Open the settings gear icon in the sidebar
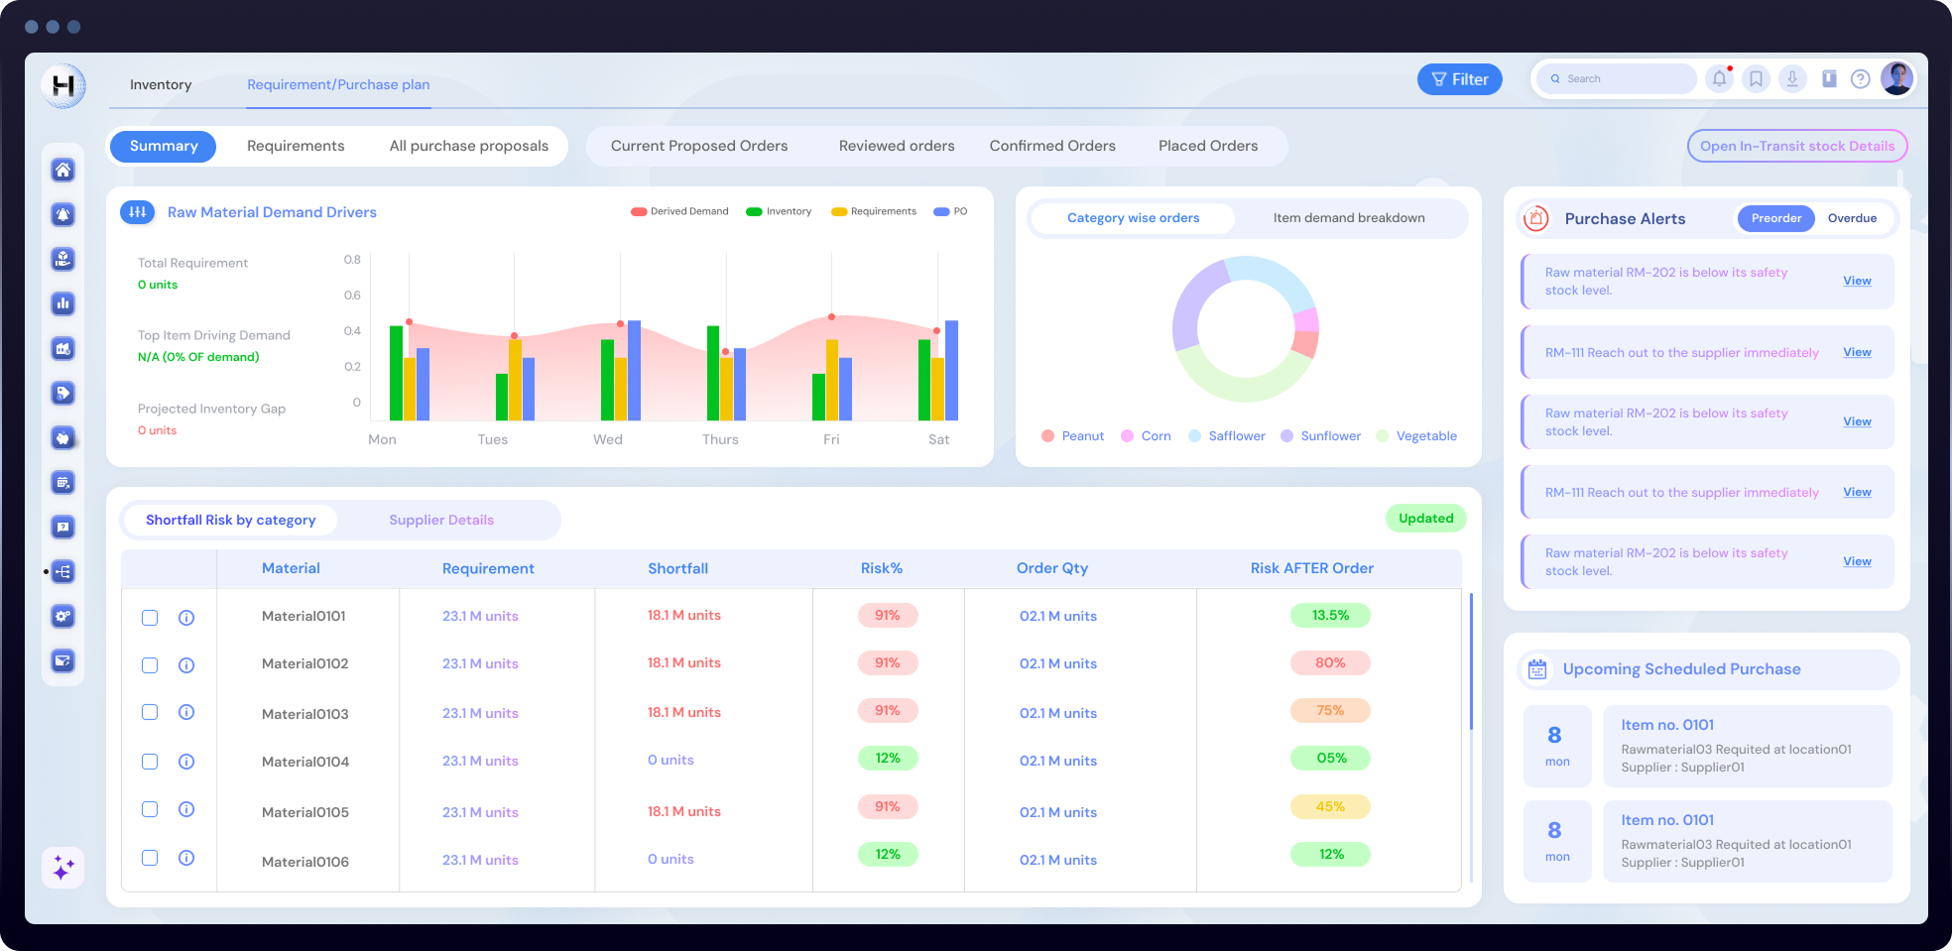 63,616
